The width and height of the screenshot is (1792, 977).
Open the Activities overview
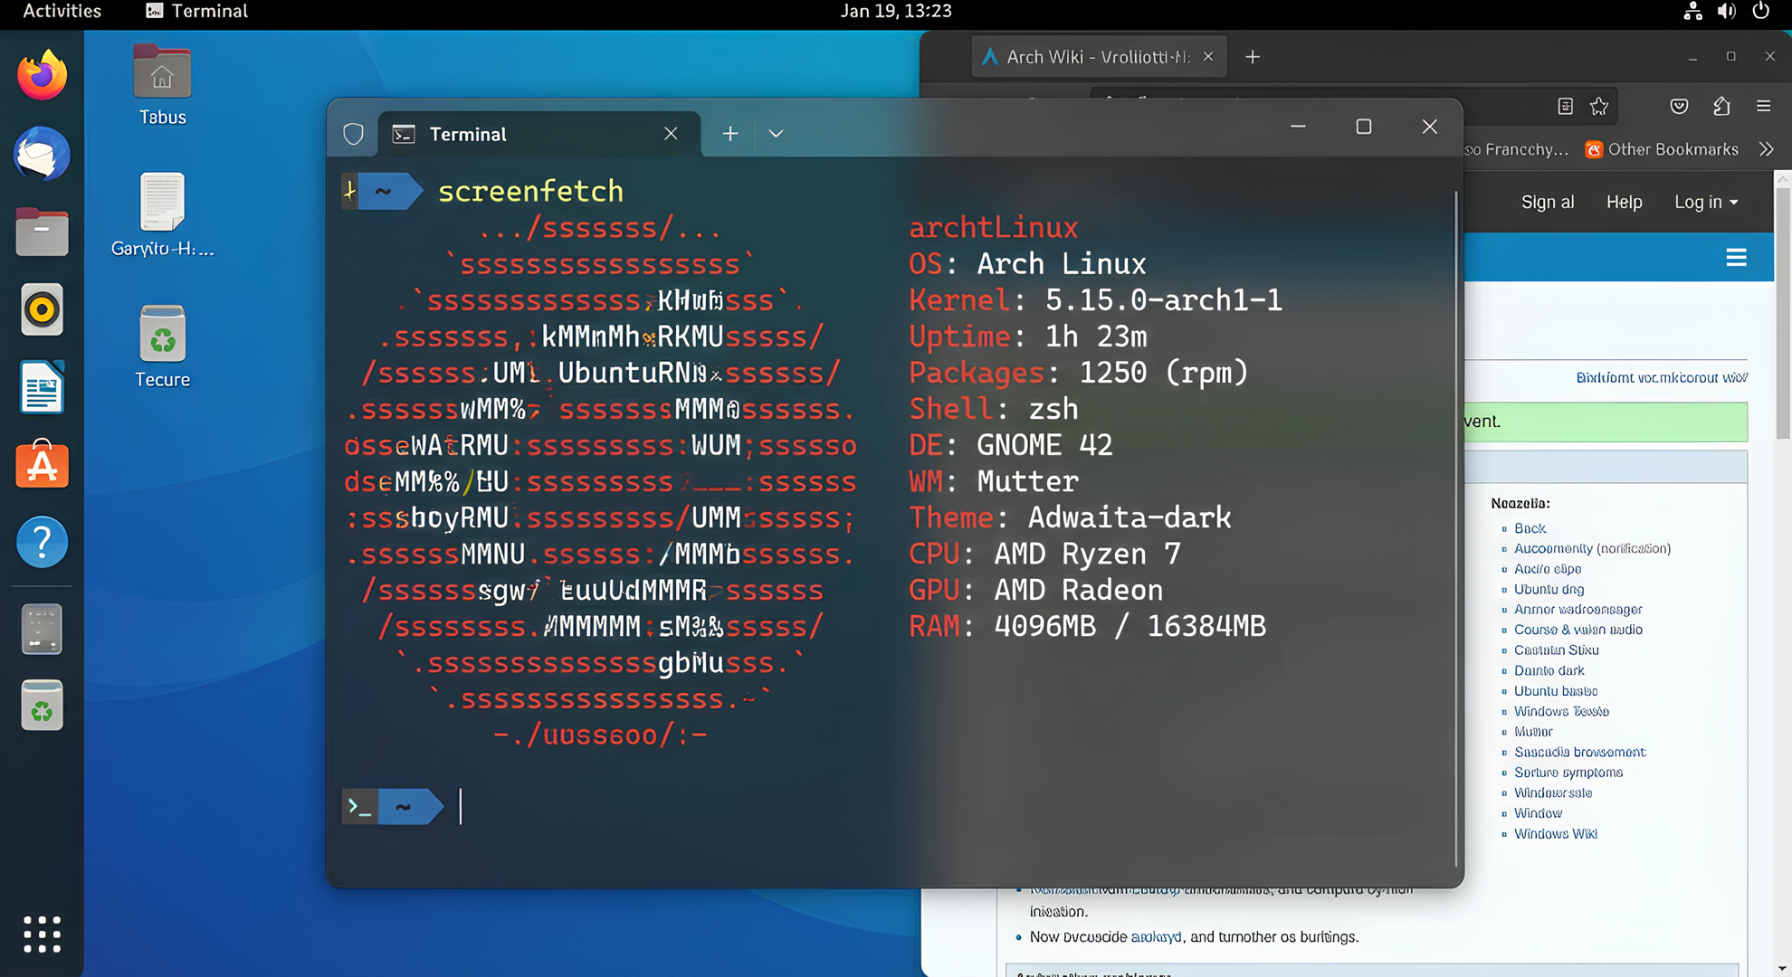point(62,11)
